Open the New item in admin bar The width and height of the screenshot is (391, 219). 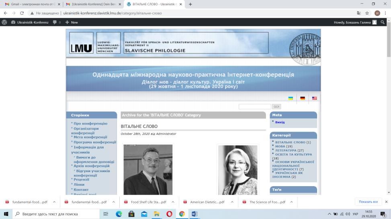pyautogui.click(x=72, y=22)
